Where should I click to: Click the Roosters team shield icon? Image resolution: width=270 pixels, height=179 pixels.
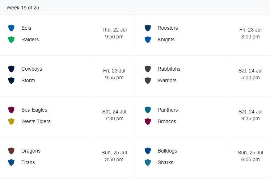tap(148, 28)
